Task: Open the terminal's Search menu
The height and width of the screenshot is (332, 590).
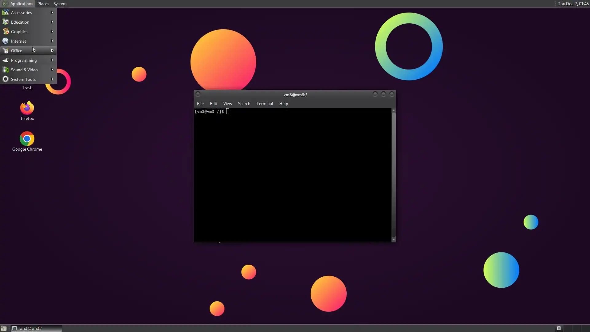Action: (244, 104)
